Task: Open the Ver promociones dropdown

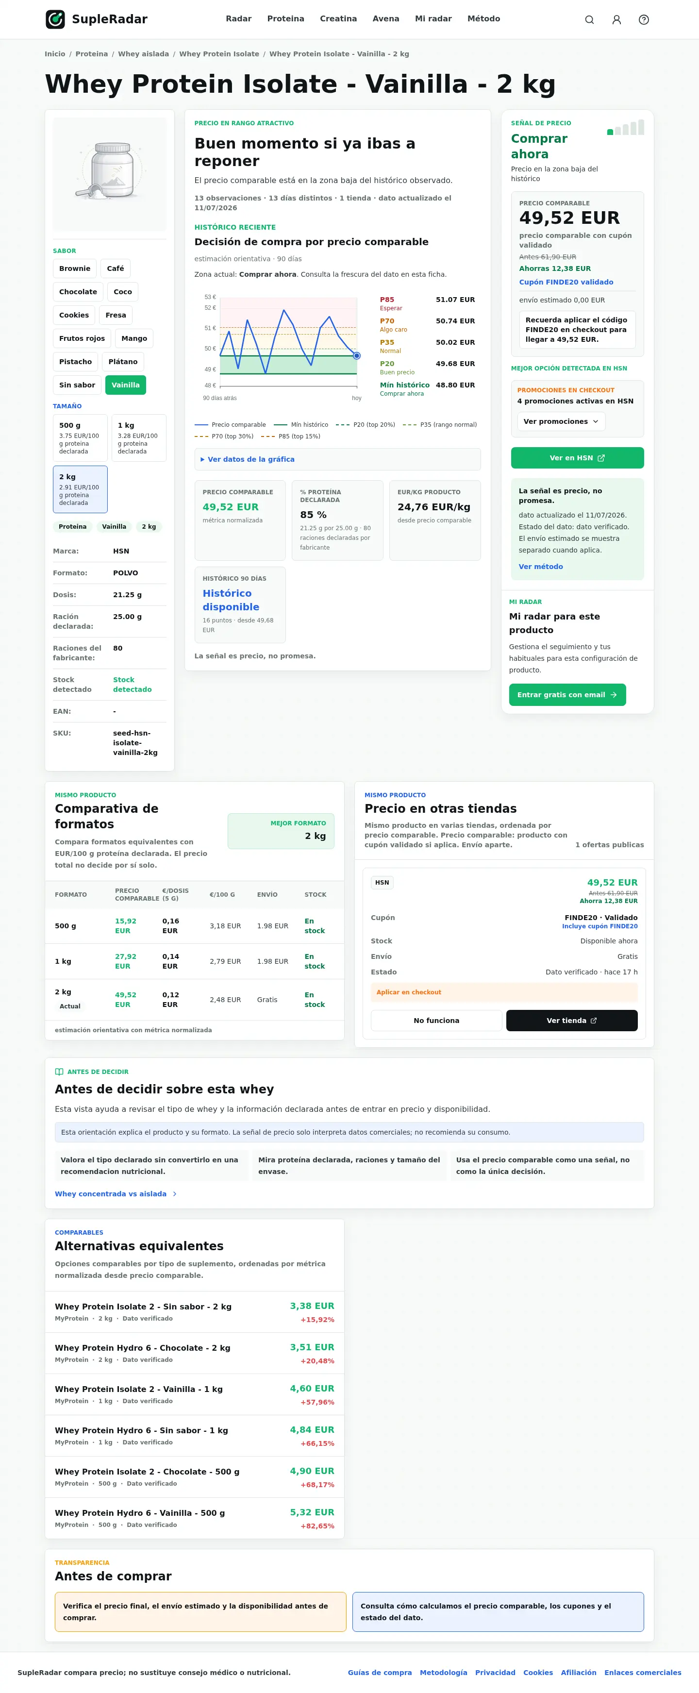Action: (x=562, y=422)
